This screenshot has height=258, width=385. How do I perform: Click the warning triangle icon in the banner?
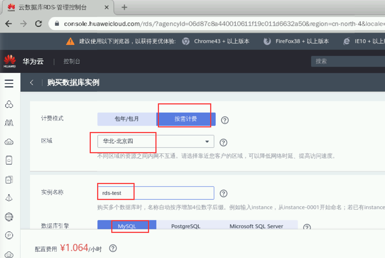[x=70, y=41]
